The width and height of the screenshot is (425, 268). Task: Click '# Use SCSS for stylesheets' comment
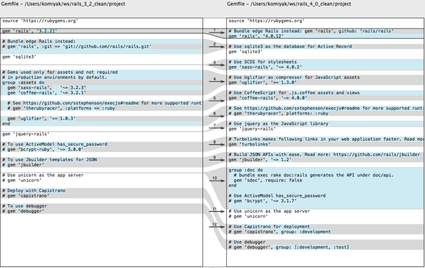262,62
